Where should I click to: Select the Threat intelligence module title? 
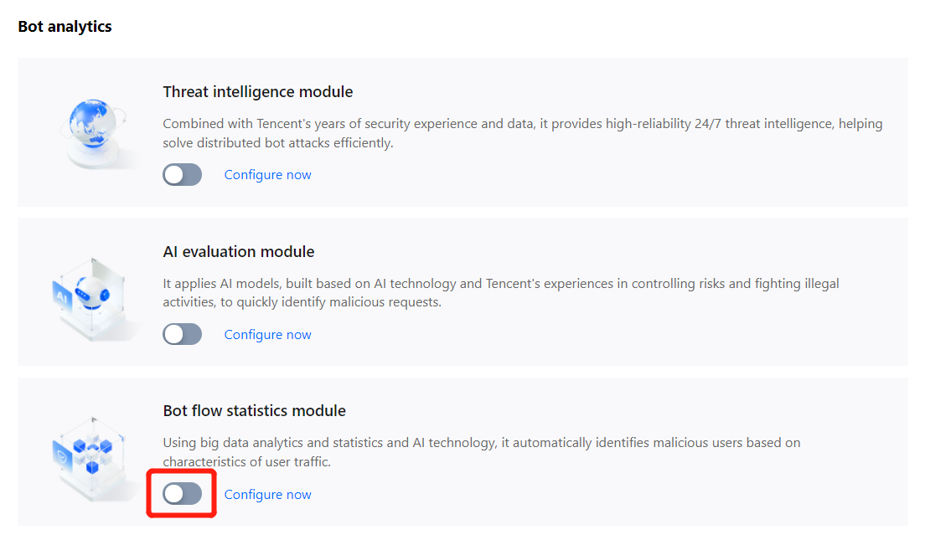click(257, 92)
